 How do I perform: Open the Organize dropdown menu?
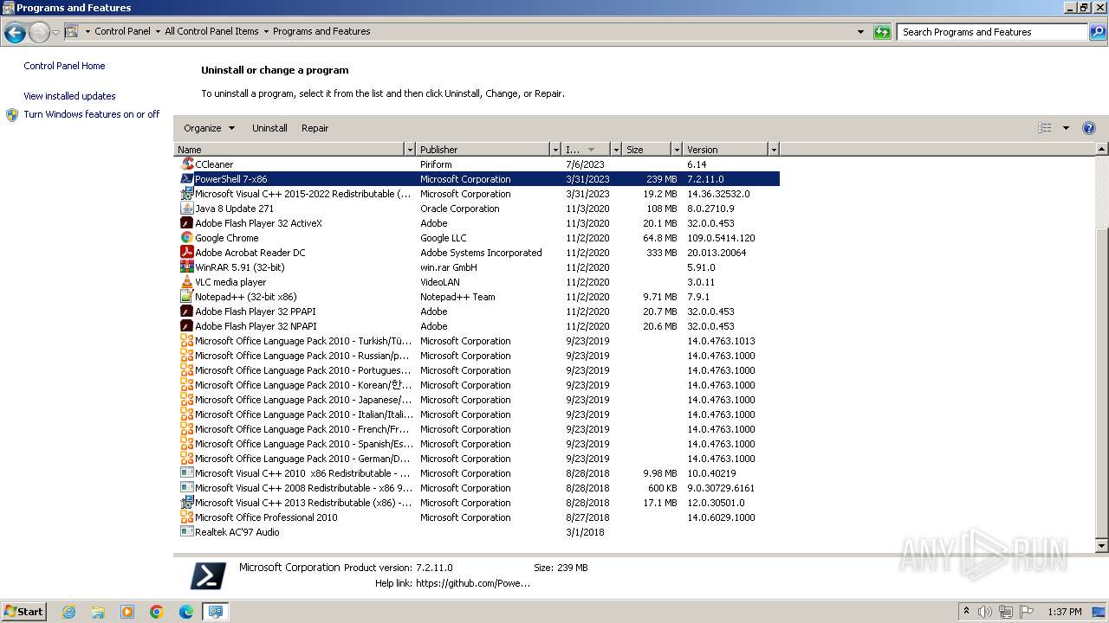tap(209, 128)
